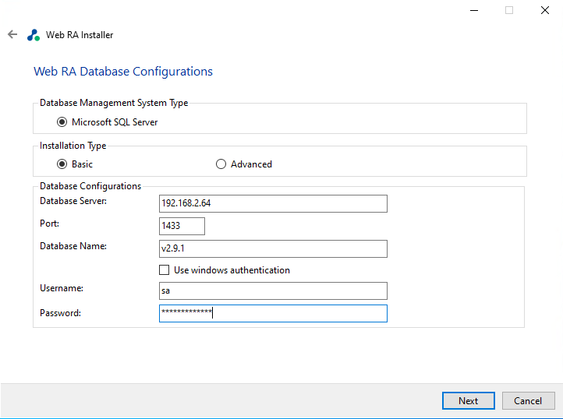Click the Installation Type group label
The width and height of the screenshot is (563, 419).
tap(73, 146)
